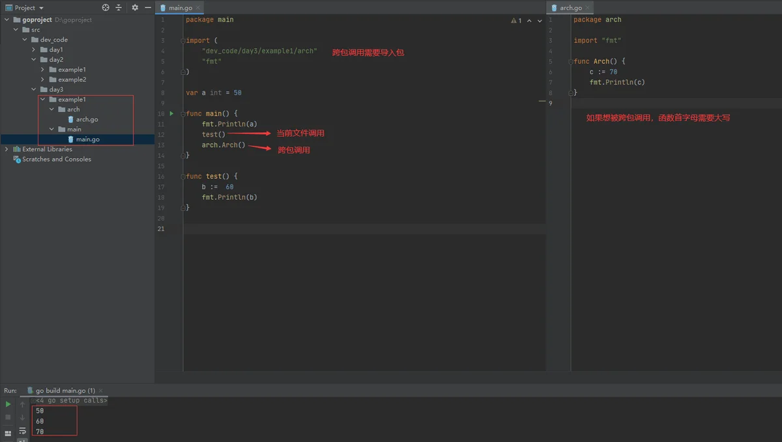Click the test() call inside func main
The image size is (782, 442).
(213, 134)
